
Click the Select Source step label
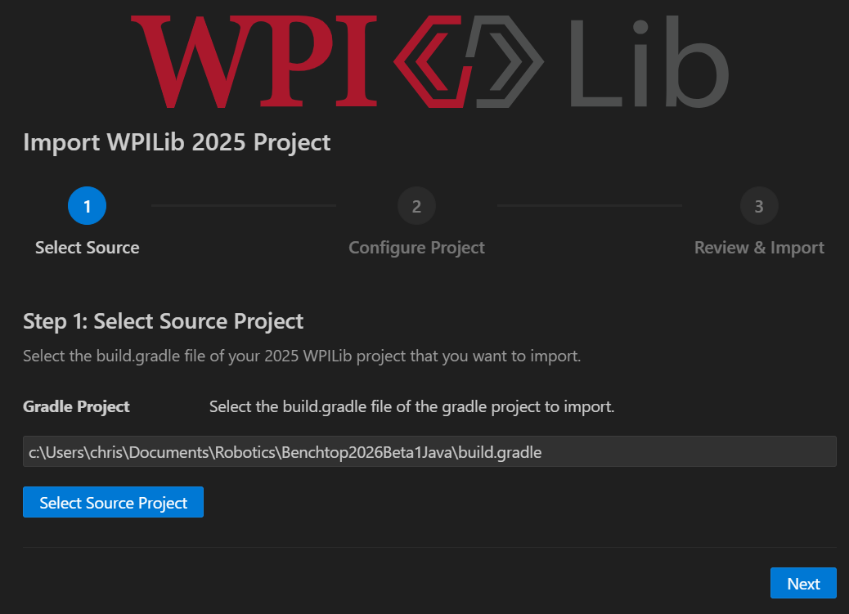(88, 248)
